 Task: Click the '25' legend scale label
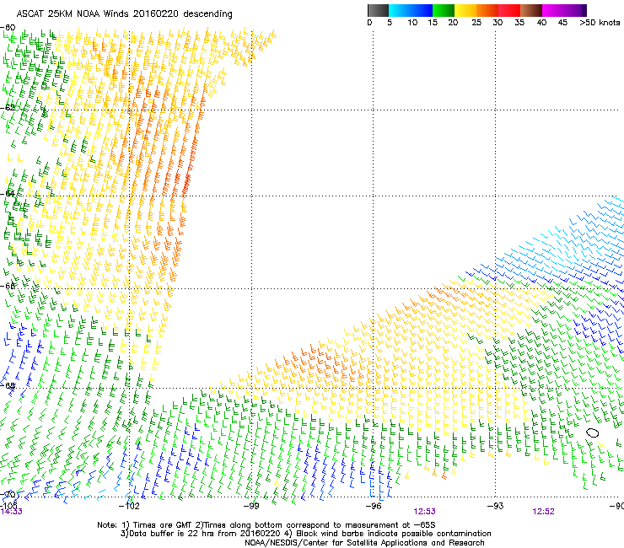click(476, 23)
